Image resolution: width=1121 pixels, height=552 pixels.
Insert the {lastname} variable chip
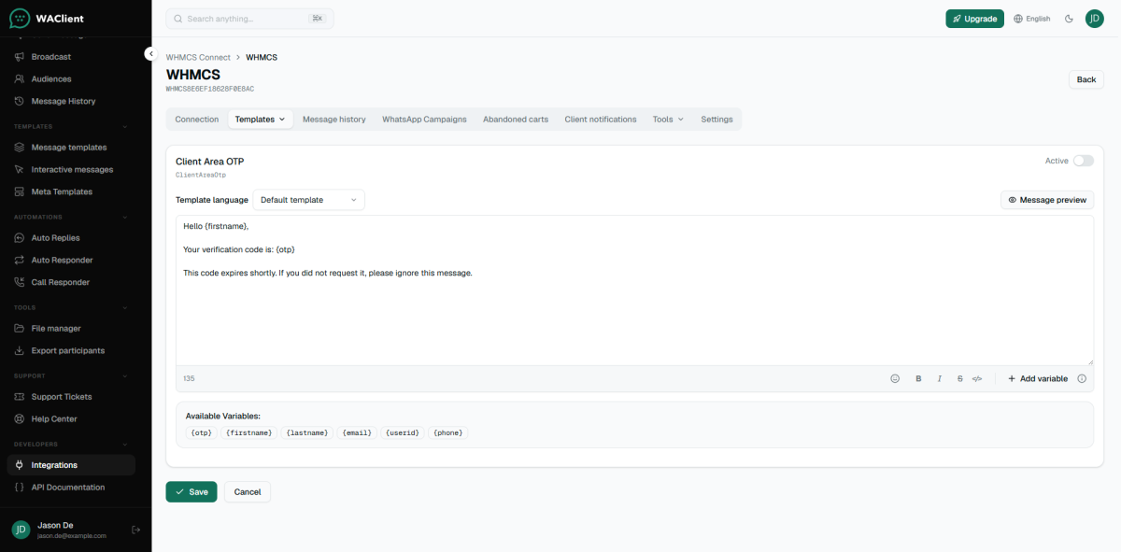point(307,433)
